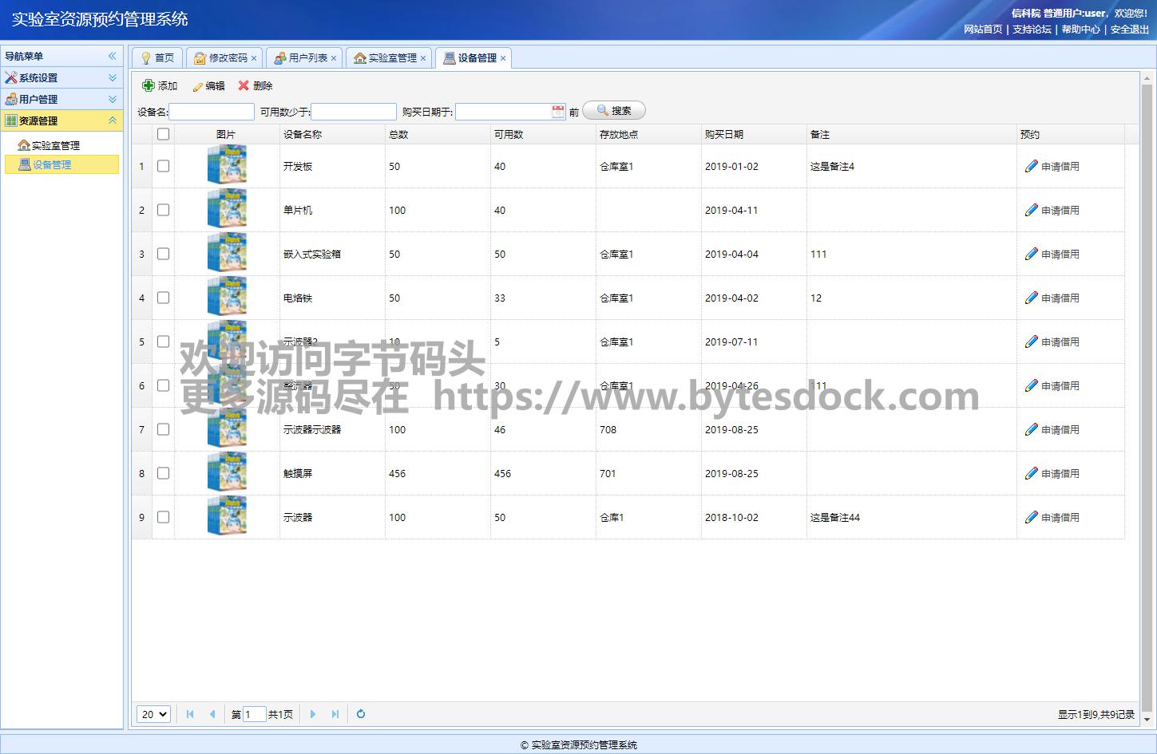Refresh the equipment table via pagination reload icon
Viewport: 1157px width, 754px height.
tap(361, 714)
